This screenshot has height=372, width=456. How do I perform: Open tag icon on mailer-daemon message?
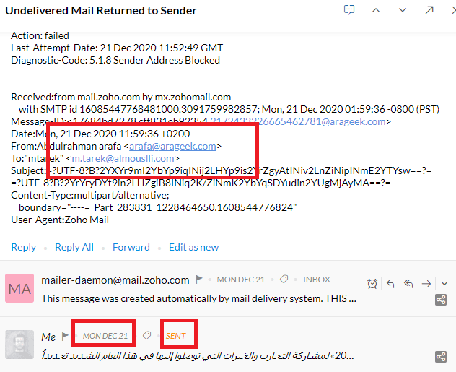[x=284, y=280]
